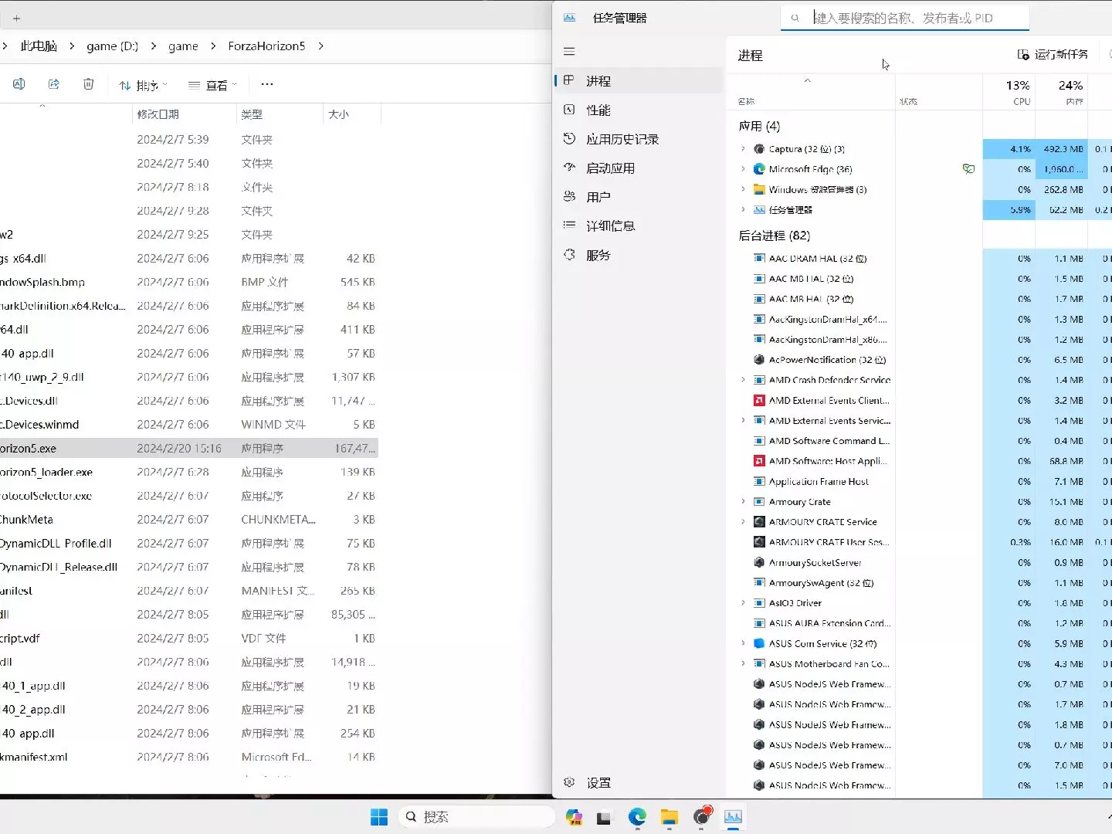Image resolution: width=1112 pixels, height=834 pixels.
Task: Open the 用户 tab
Action: click(638, 198)
